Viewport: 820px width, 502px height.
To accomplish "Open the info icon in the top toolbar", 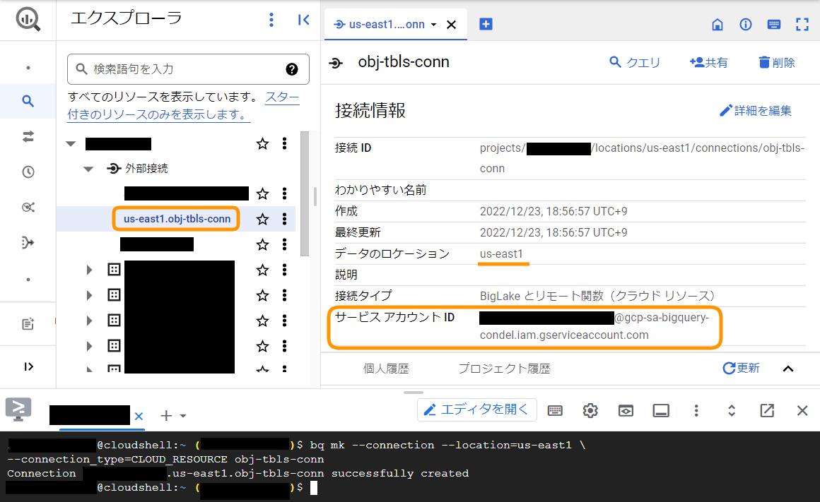I will pyautogui.click(x=746, y=24).
